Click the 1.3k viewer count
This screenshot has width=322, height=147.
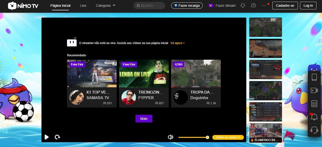[211, 103]
